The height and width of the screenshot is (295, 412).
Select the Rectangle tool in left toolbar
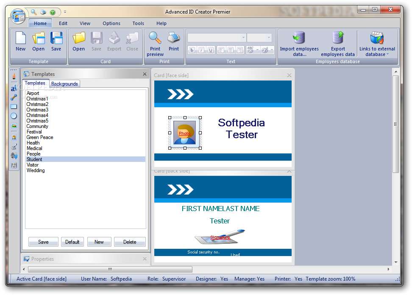[x=14, y=106]
